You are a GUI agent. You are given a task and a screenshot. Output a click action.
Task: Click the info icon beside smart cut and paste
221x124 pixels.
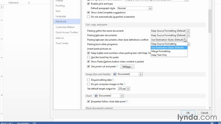point(117,66)
